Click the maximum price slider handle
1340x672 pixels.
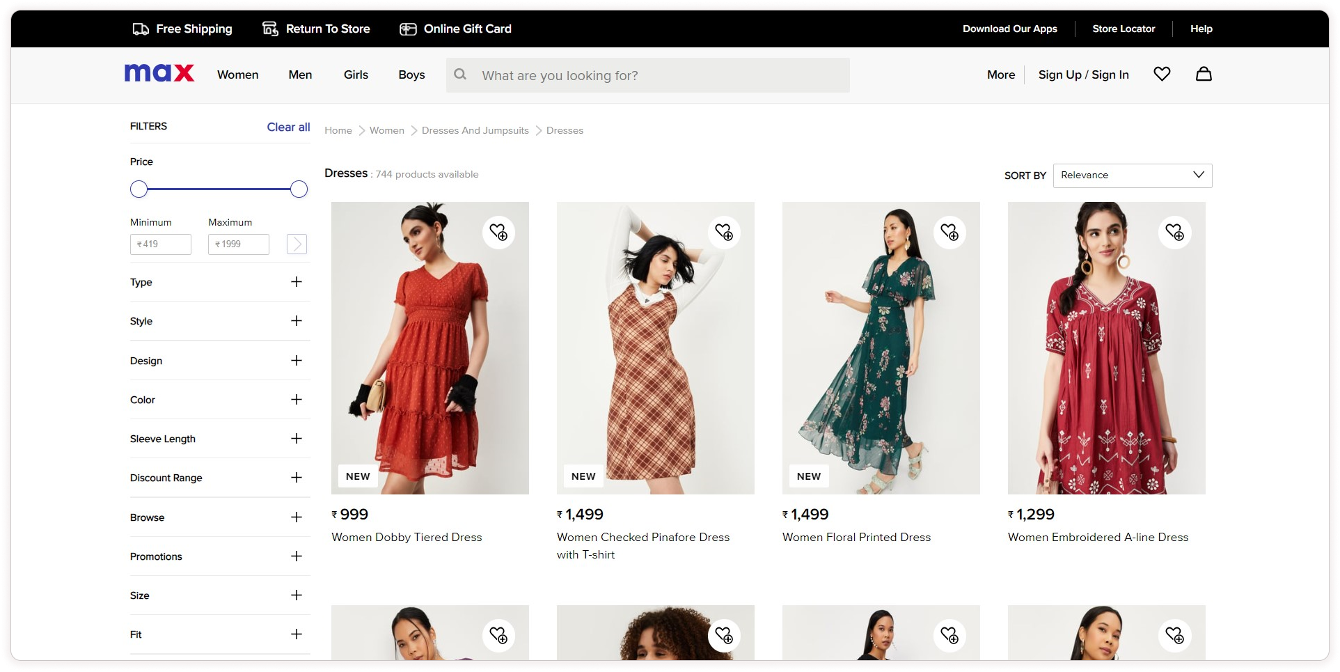[299, 189]
